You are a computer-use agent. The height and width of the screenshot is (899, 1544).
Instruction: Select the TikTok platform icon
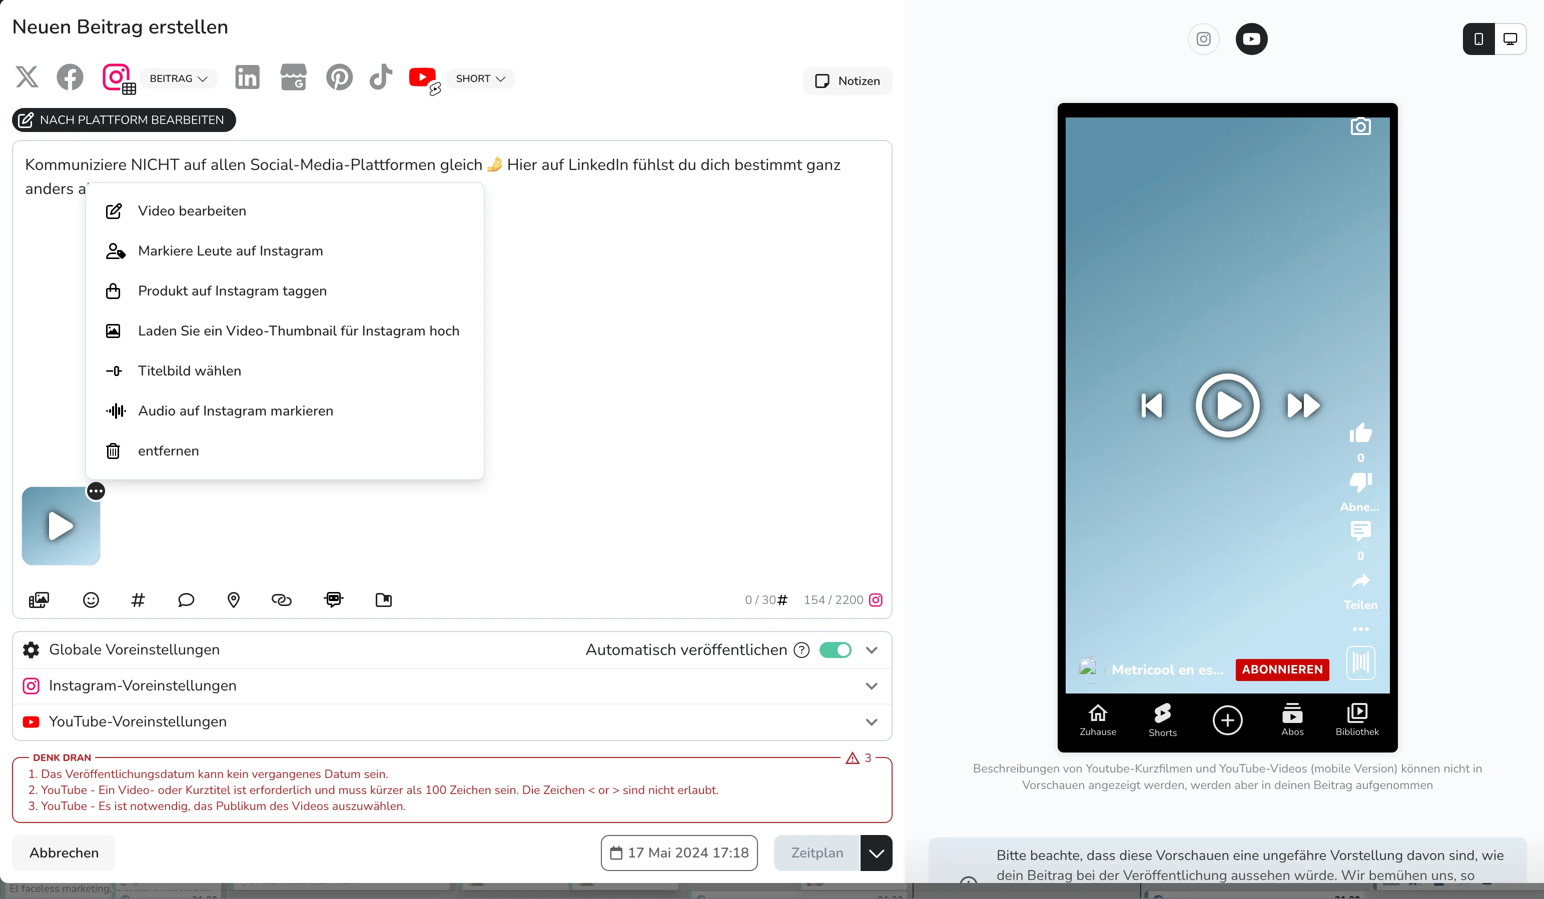pyautogui.click(x=380, y=78)
